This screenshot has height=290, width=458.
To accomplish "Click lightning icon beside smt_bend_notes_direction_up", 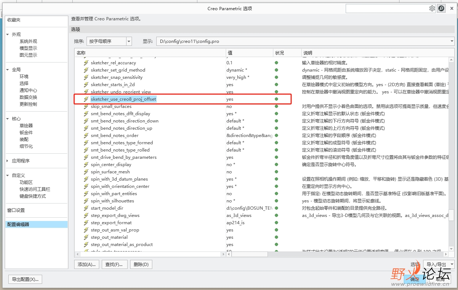I will point(86,128).
